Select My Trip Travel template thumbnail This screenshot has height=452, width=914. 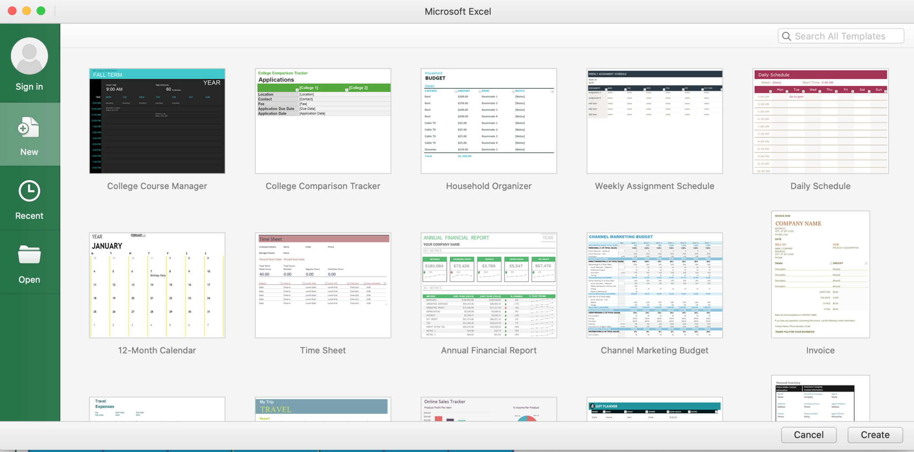pyautogui.click(x=323, y=409)
